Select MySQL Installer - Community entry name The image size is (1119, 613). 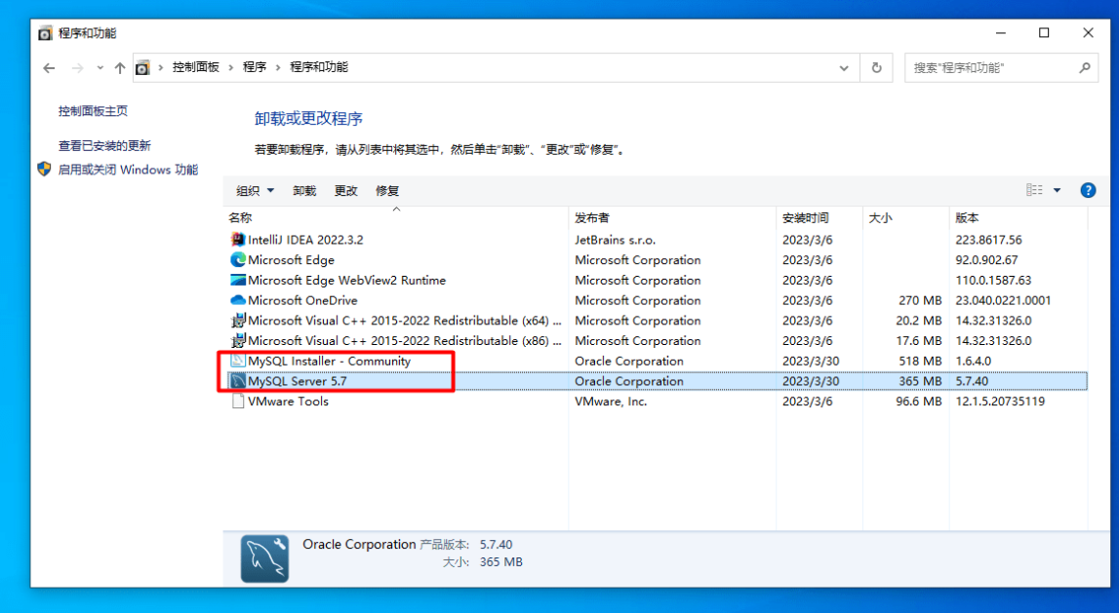[329, 361]
